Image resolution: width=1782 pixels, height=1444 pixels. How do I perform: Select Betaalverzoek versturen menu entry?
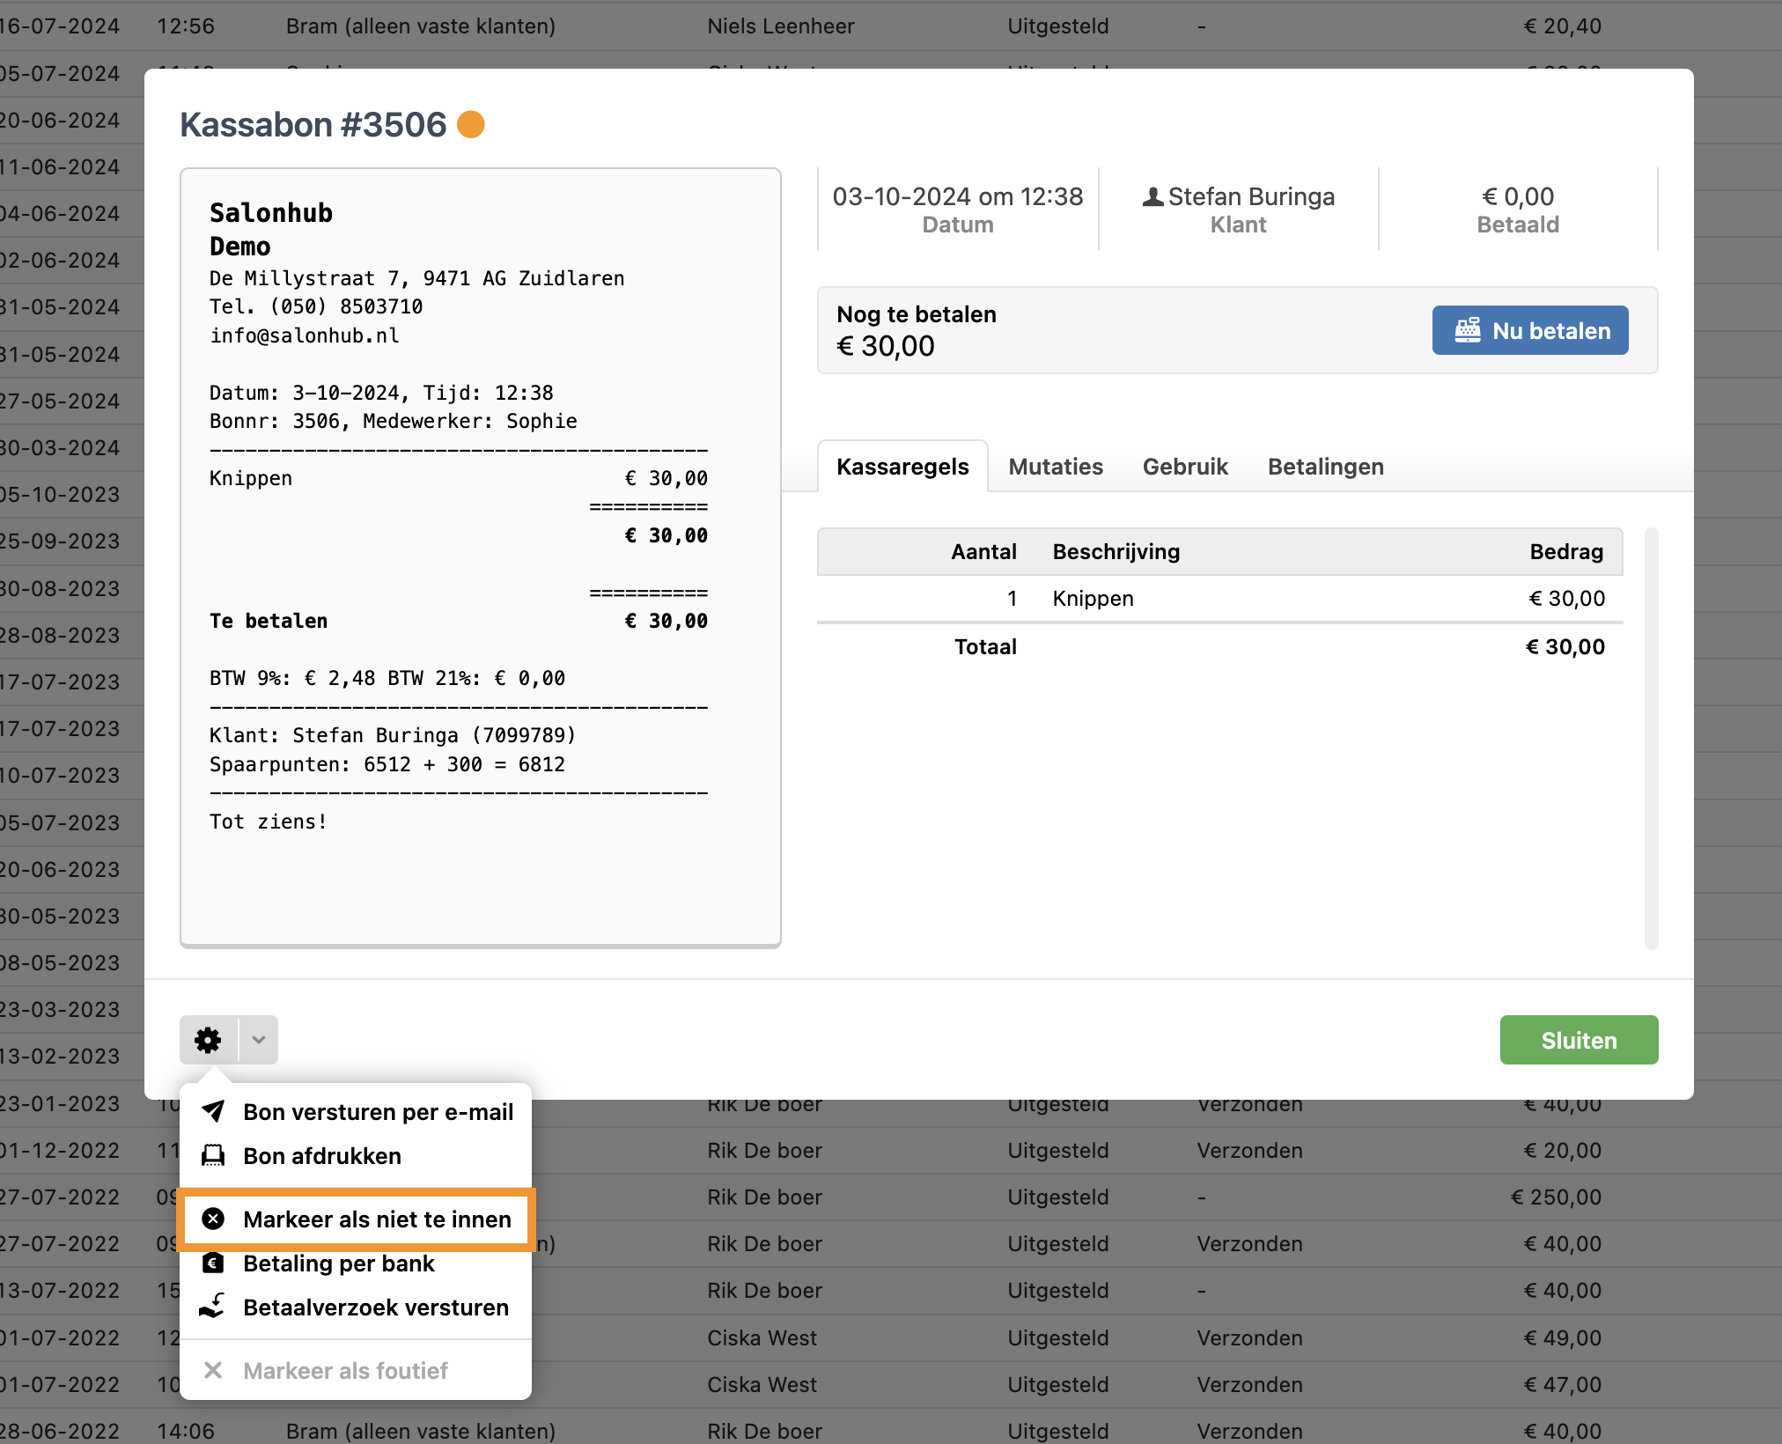375,1307
